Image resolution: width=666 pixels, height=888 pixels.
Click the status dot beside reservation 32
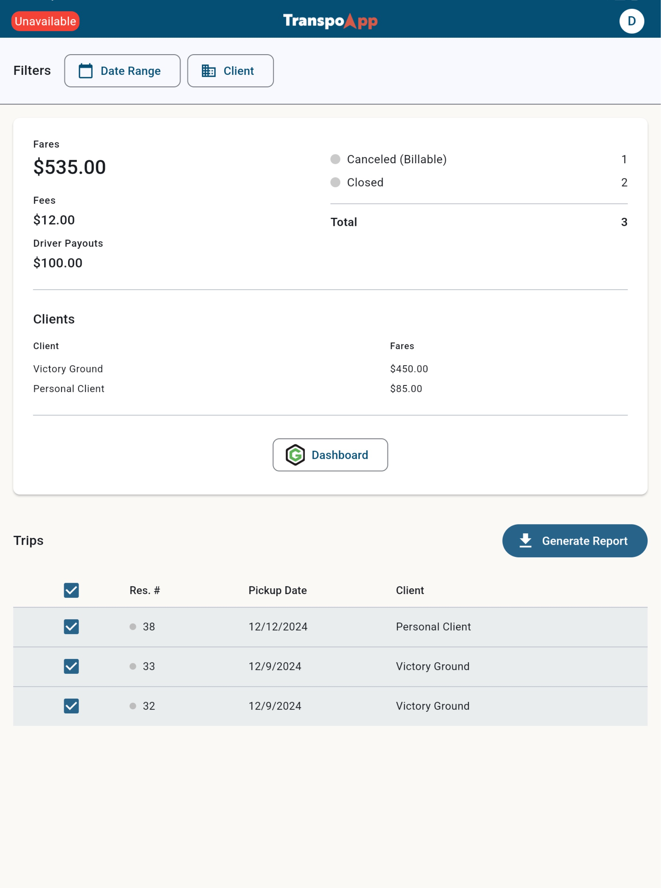(x=133, y=706)
